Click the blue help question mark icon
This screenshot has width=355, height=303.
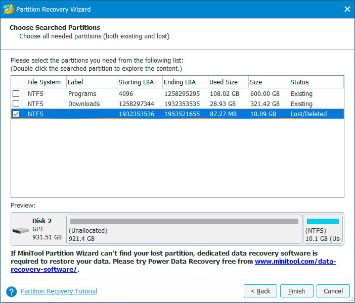coord(11,291)
